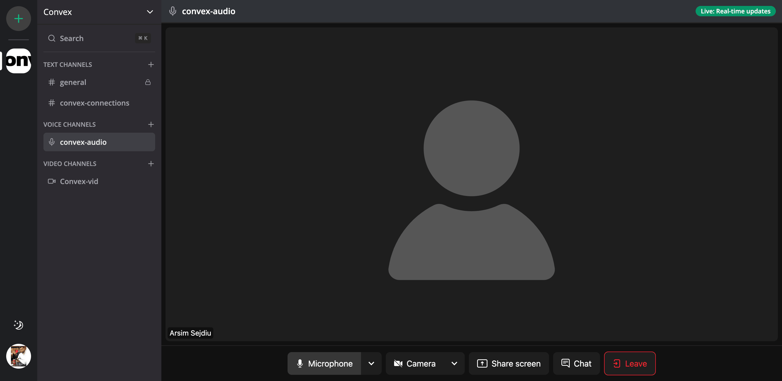
Task: Mute the Microphone button
Action: (x=325, y=363)
